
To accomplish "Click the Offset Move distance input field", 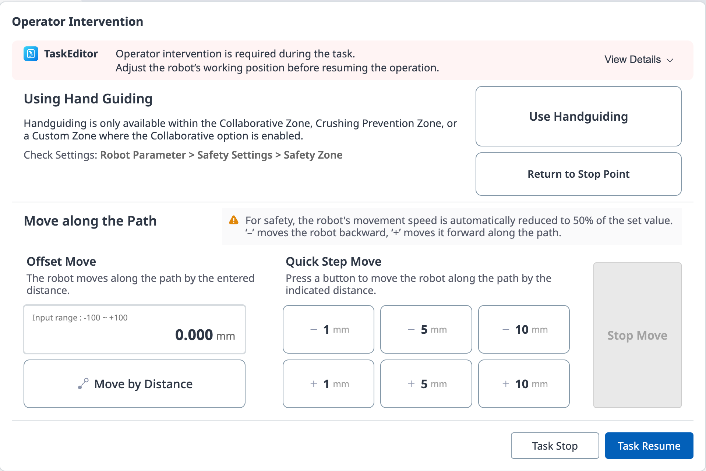I will coord(135,329).
